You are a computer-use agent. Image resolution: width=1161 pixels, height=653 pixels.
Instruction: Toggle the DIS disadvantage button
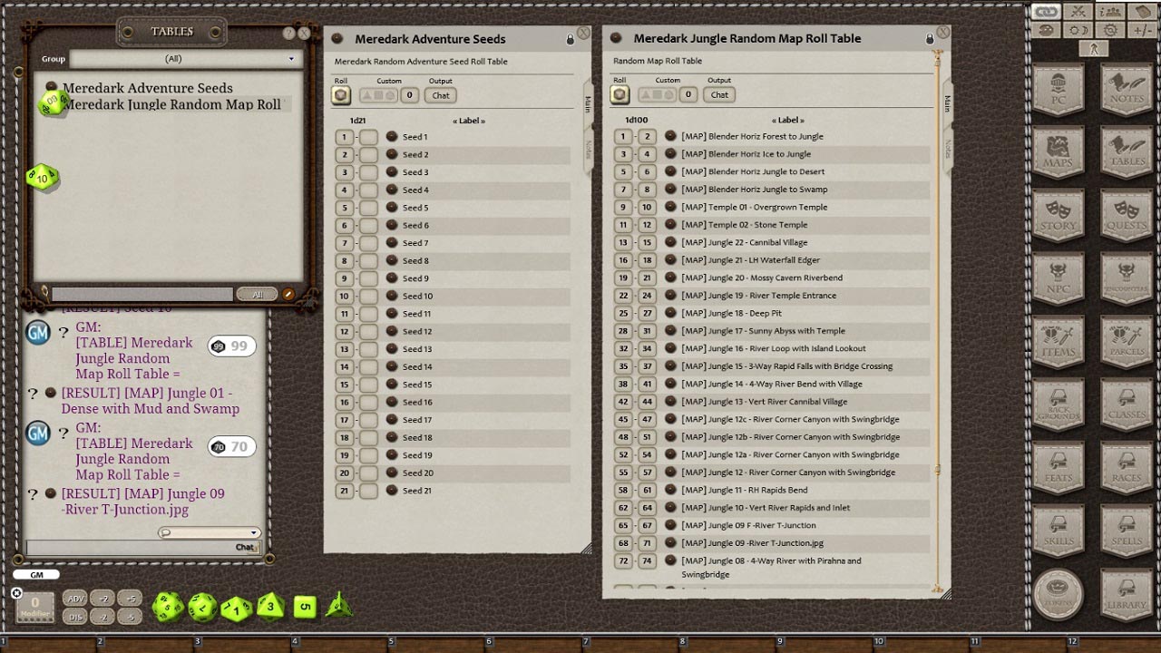click(75, 616)
